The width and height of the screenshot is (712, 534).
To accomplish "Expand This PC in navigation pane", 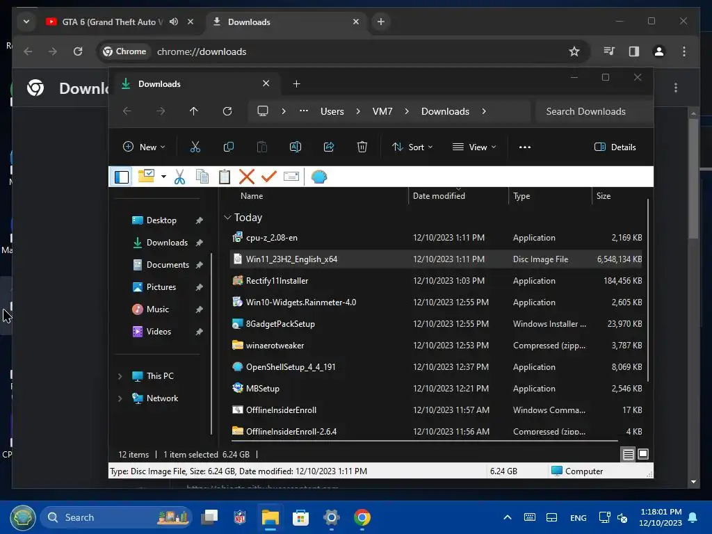I will pyautogui.click(x=120, y=376).
